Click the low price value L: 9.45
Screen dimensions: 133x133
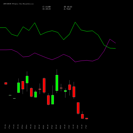pos(67,9)
